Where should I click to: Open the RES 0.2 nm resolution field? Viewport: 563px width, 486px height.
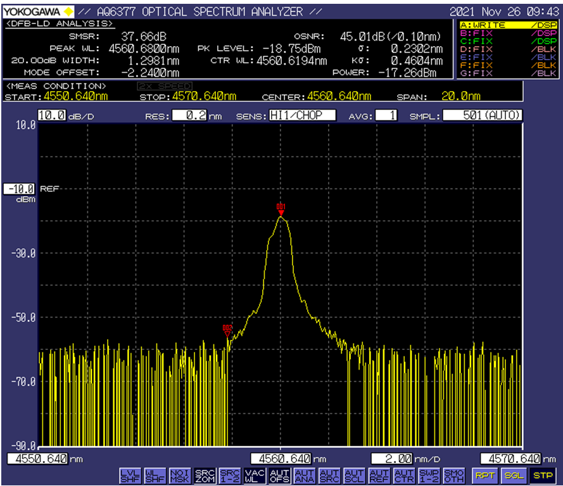point(189,116)
